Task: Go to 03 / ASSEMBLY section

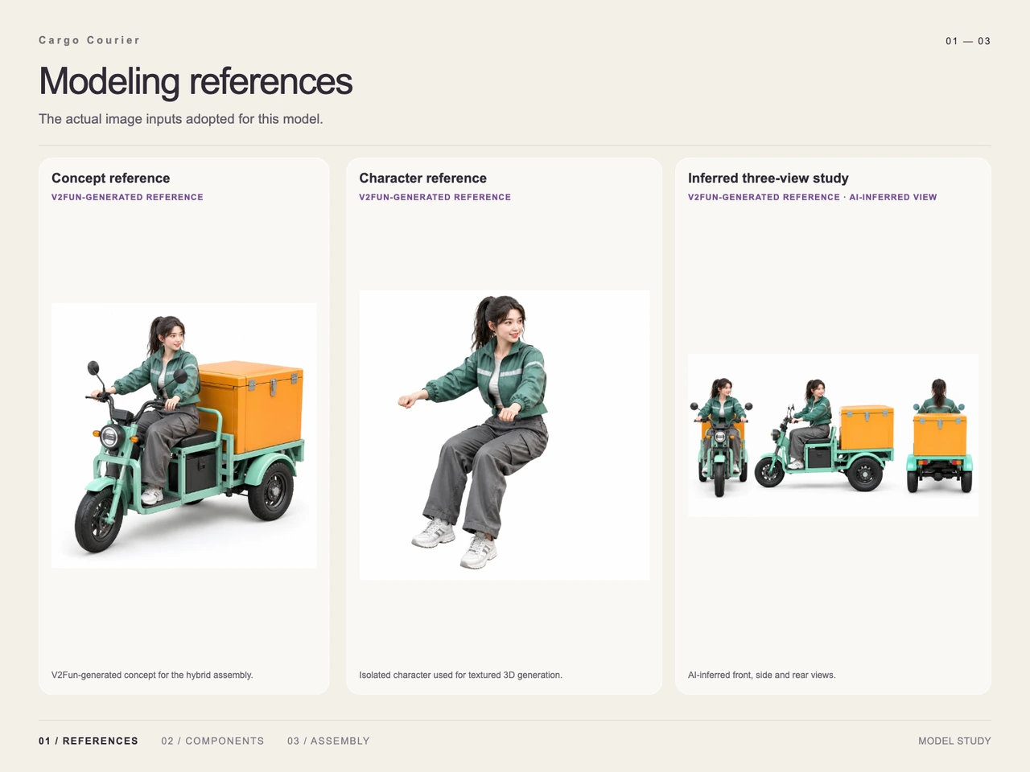Action: click(x=328, y=741)
